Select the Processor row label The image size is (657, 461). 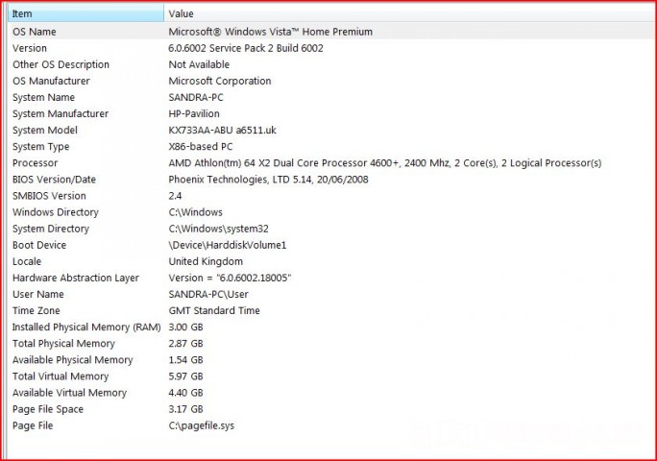[36, 163]
